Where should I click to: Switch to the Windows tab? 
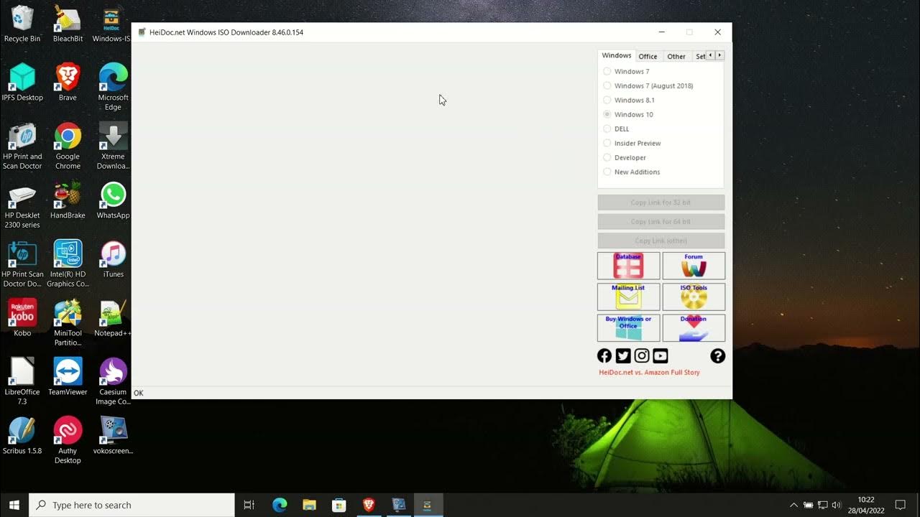616,55
